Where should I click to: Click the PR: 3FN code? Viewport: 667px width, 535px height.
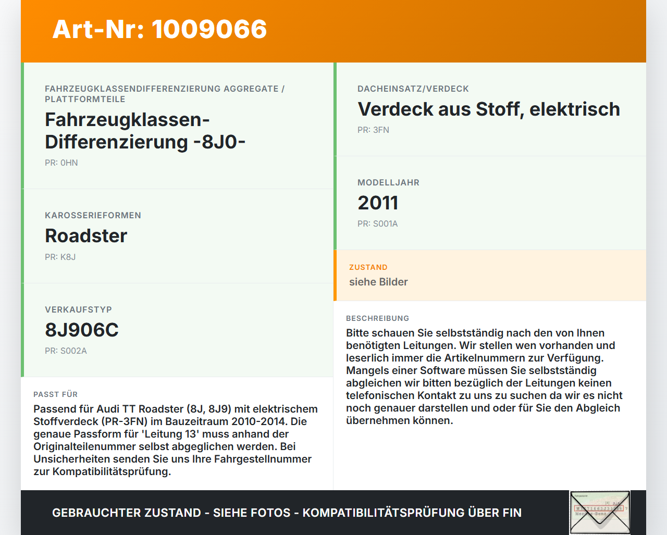(373, 130)
